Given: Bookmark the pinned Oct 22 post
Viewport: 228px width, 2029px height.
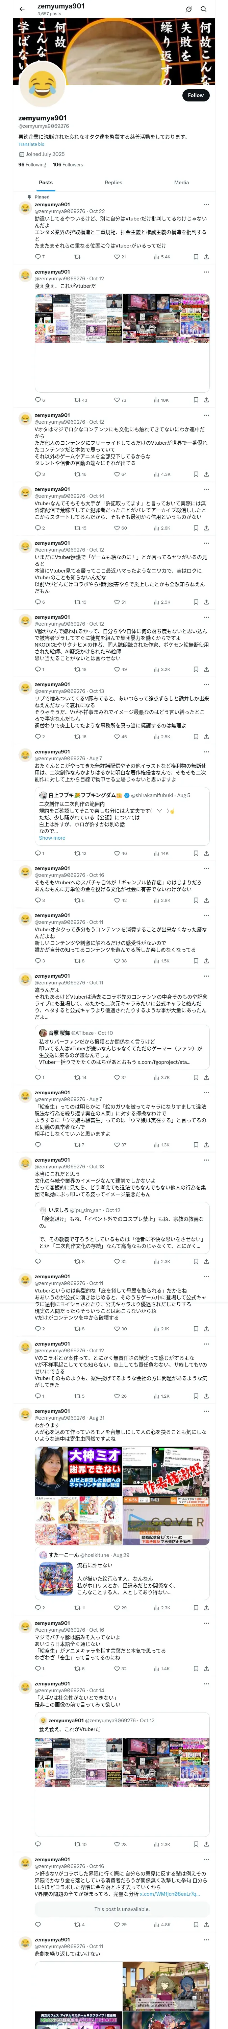Looking at the screenshot, I should pyautogui.click(x=196, y=256).
